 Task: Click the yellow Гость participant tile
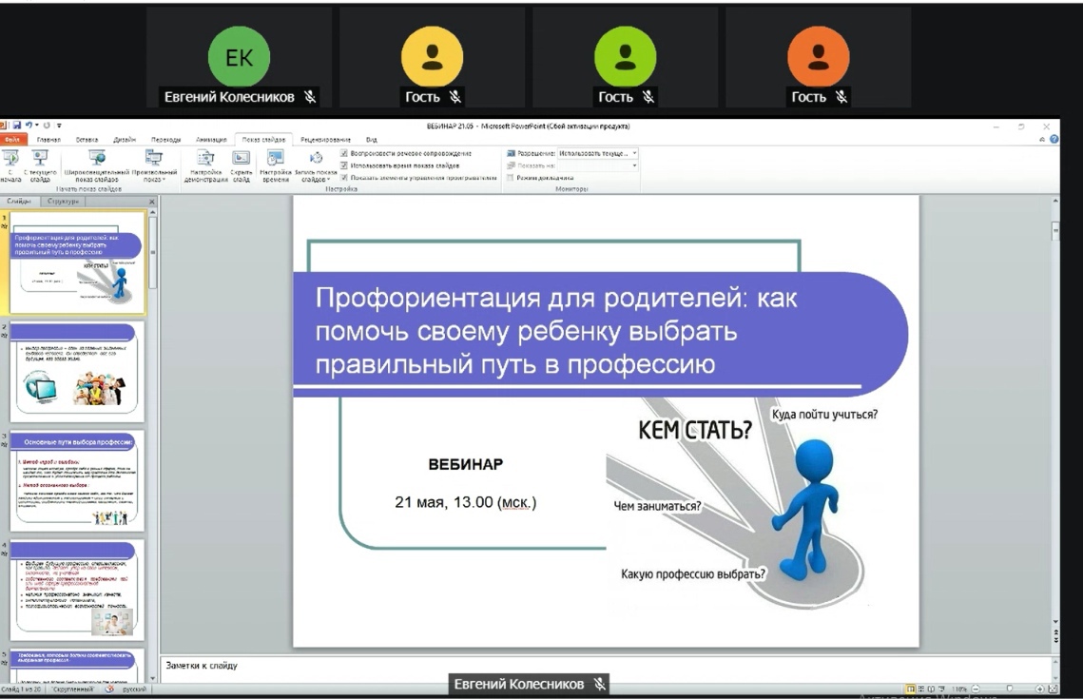point(433,58)
